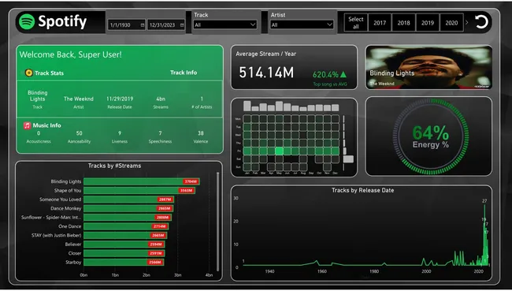The width and height of the screenshot is (512, 291).
Task: Click the Spotify logo icon
Action: tap(27, 21)
